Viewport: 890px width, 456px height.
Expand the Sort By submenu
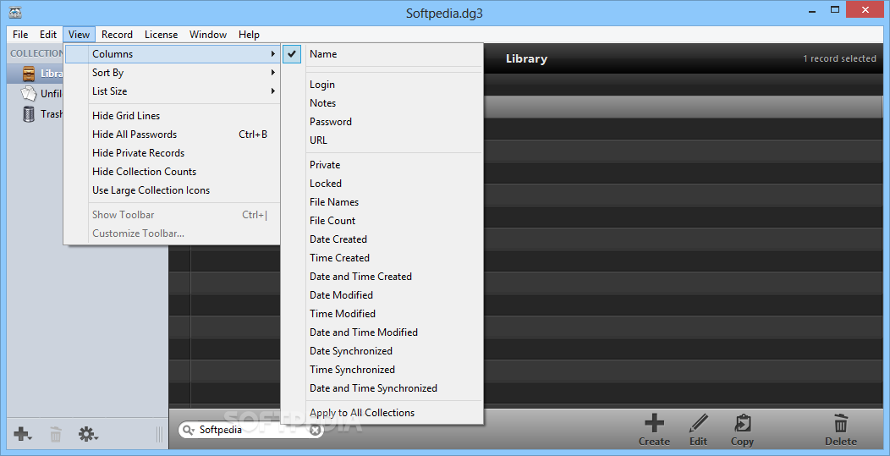(x=173, y=73)
